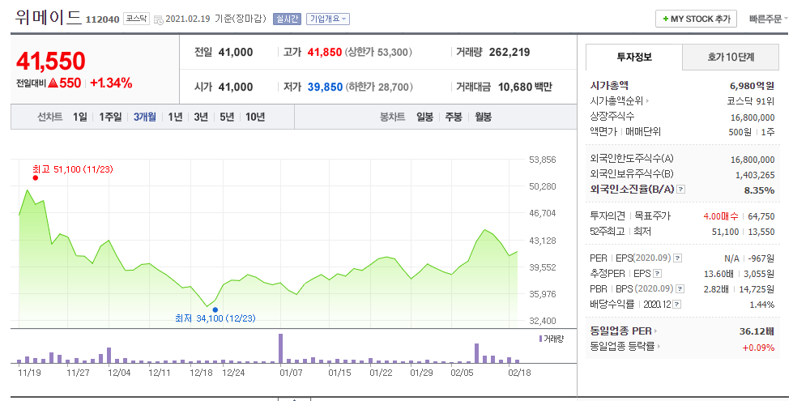Click 동일업종 PER value 36.12배

click(x=757, y=331)
